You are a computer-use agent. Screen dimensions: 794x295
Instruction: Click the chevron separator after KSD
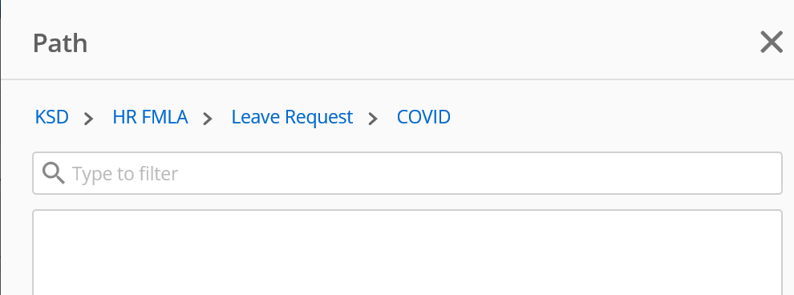tap(88, 119)
